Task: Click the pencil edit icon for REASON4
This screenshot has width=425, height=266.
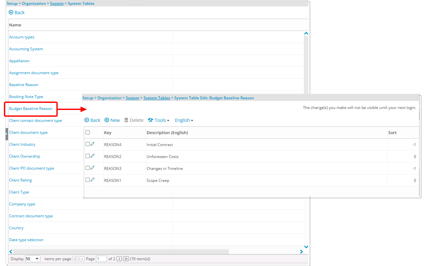Action: (x=92, y=144)
